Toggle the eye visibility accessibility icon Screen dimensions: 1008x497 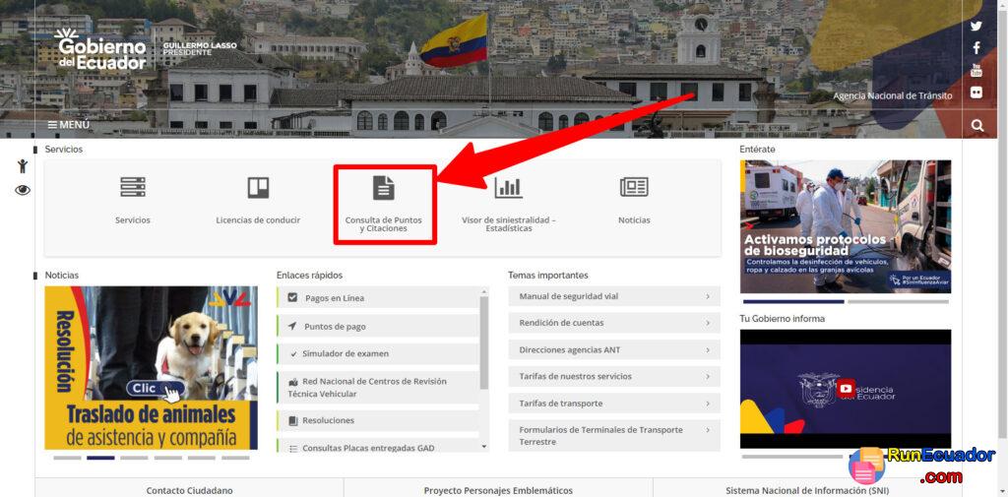coord(23,190)
